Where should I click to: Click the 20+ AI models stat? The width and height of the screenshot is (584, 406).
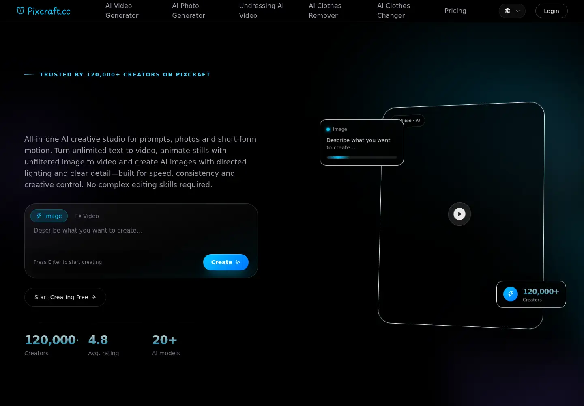pyautogui.click(x=166, y=345)
